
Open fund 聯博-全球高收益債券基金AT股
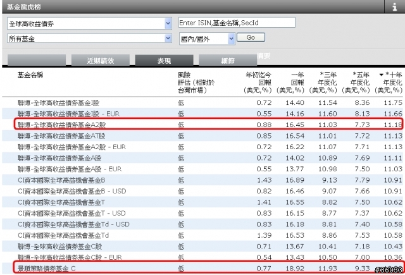pos(61,136)
